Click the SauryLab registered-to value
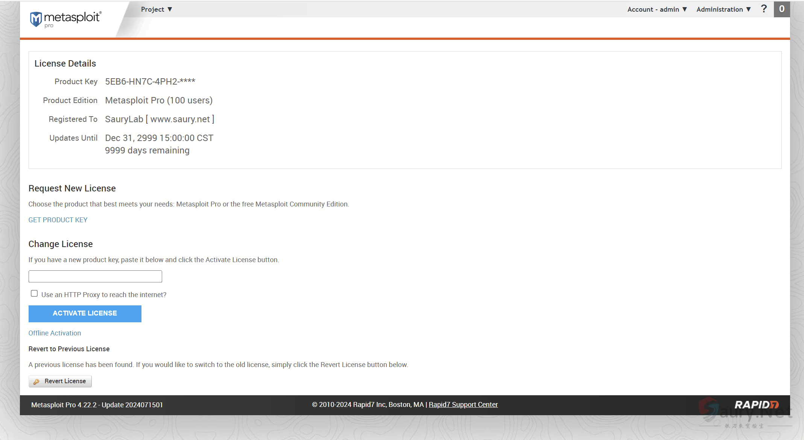Screen dimensions: 804x440 (160, 119)
